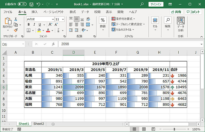Click the Redo arrow icon

pyautogui.click(x=48, y=4)
